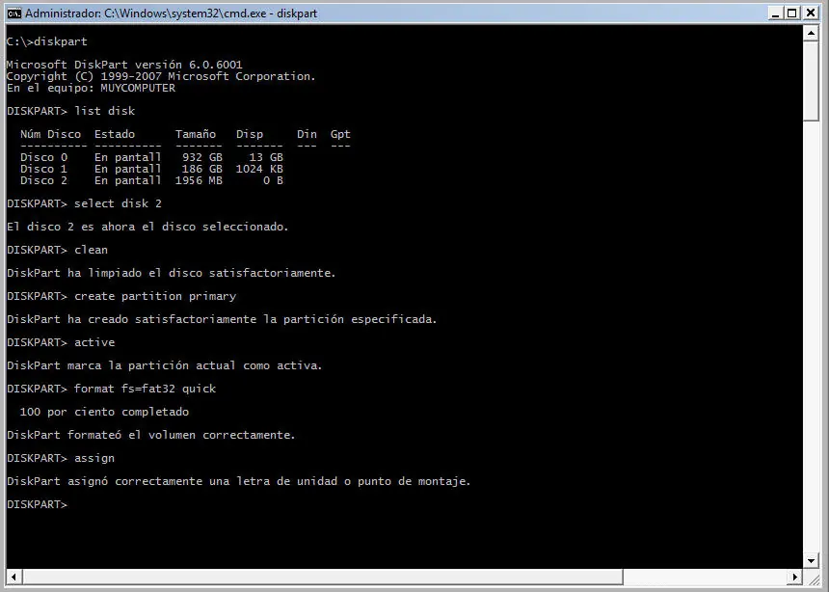Click the 'Disp' column header
Screen dimensions: 829x592
pyautogui.click(x=250, y=134)
